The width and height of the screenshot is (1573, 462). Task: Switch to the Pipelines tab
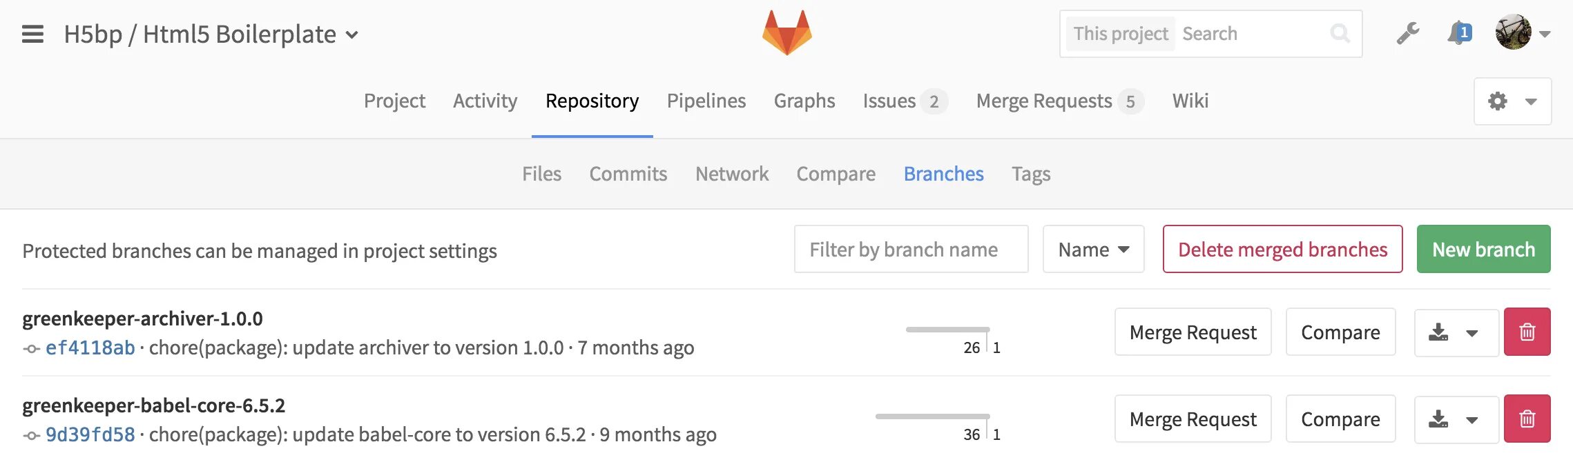coord(706,101)
